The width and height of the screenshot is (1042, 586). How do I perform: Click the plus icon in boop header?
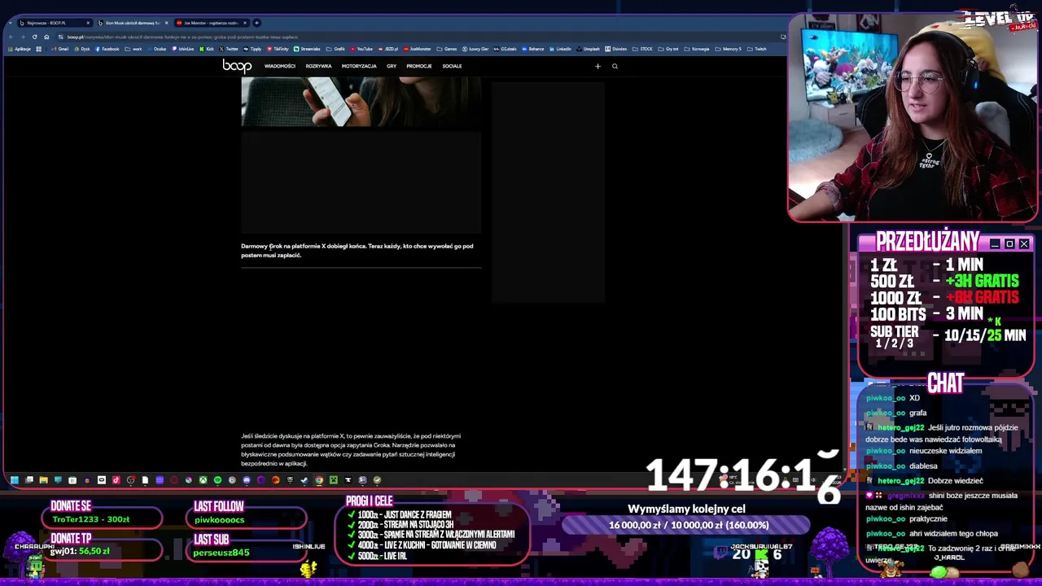click(598, 66)
